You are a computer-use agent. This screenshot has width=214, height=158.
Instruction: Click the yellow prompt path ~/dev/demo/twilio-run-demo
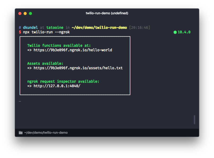(99, 27)
